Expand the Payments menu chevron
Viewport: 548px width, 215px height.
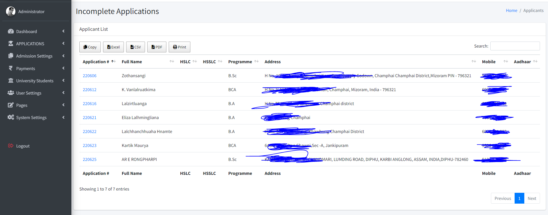point(63,68)
